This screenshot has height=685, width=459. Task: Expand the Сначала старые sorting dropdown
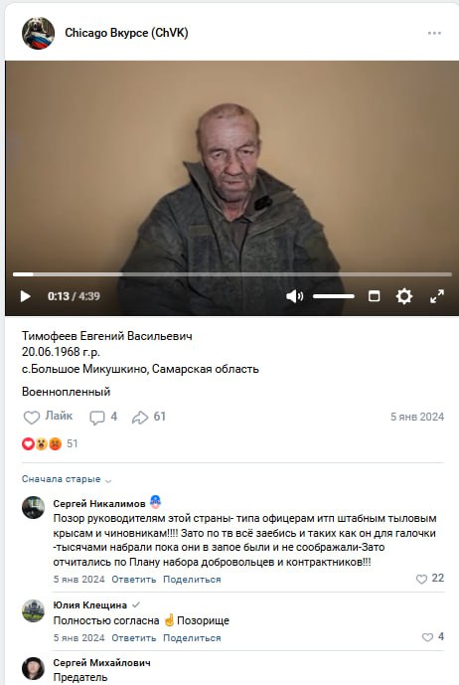click(x=67, y=479)
